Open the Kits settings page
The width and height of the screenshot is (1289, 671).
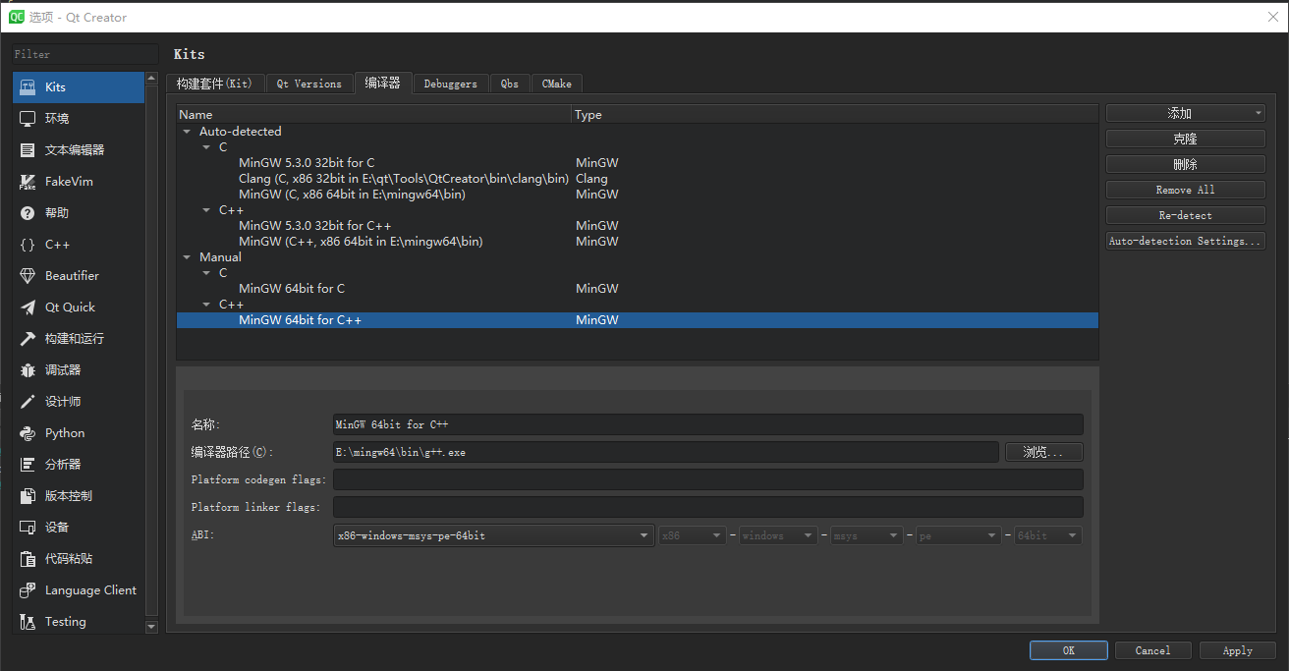coord(57,87)
